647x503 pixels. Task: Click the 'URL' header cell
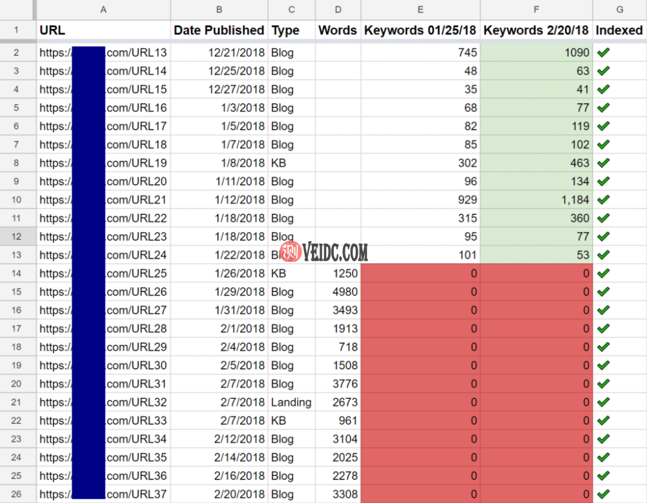tap(104, 30)
